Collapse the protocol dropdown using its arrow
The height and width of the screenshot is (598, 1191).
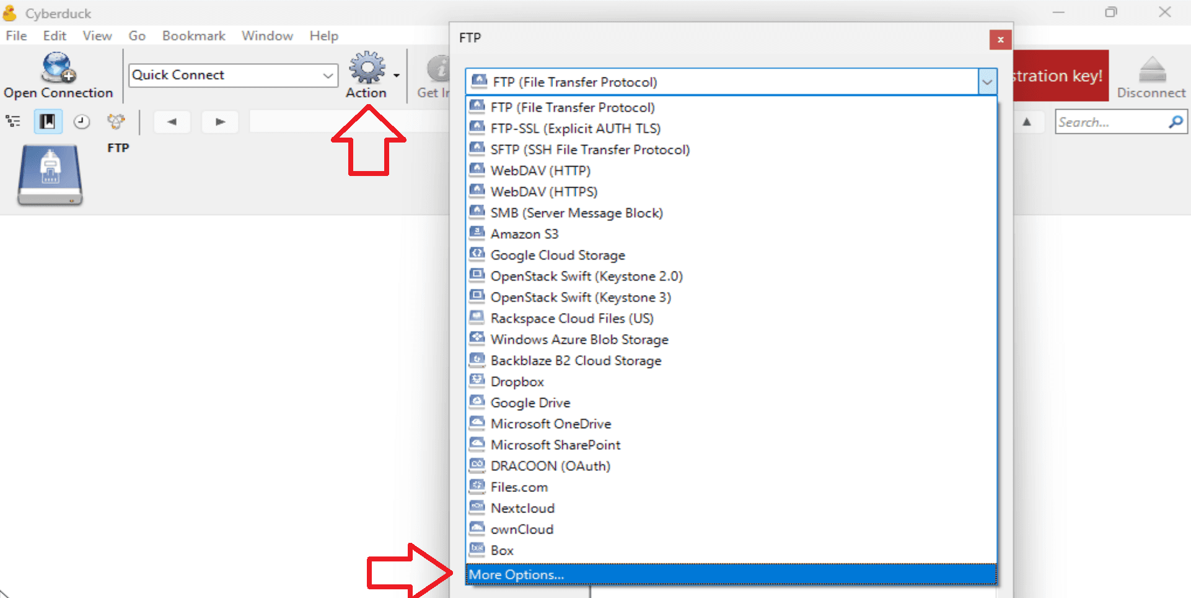987,82
